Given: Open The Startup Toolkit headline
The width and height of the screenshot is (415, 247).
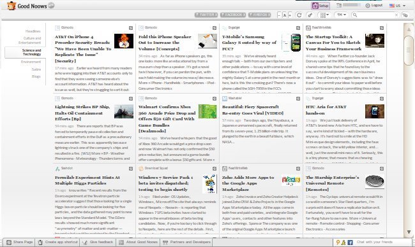Looking at the screenshot, I should (x=333, y=43).
